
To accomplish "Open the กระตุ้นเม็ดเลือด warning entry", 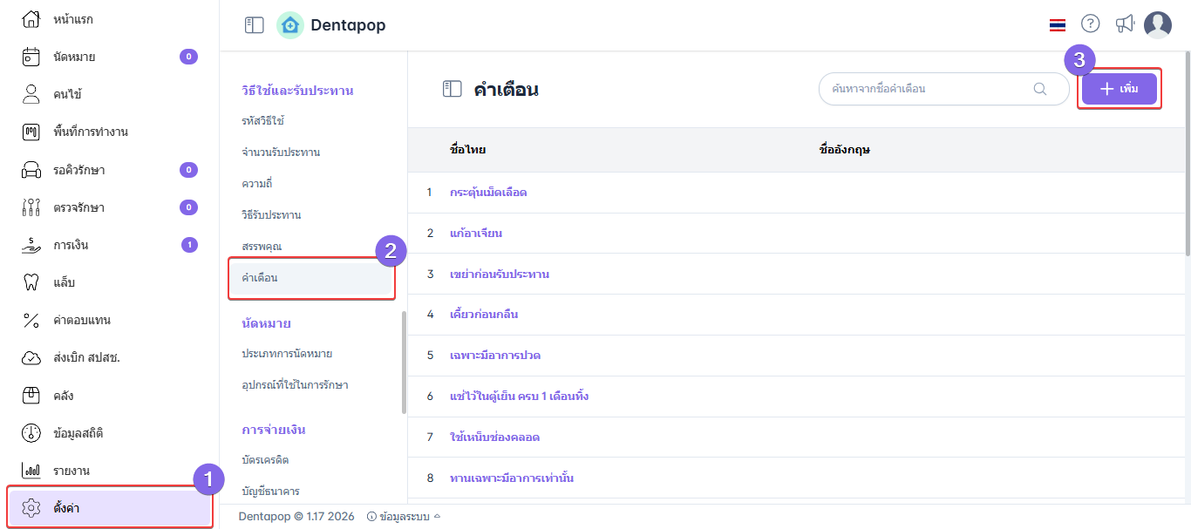I will tap(488, 193).
